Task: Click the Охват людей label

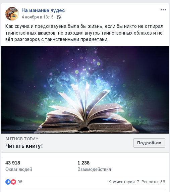Action: [18, 170]
